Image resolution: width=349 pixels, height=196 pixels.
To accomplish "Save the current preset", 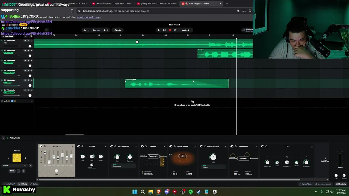I will click(x=12, y=171).
